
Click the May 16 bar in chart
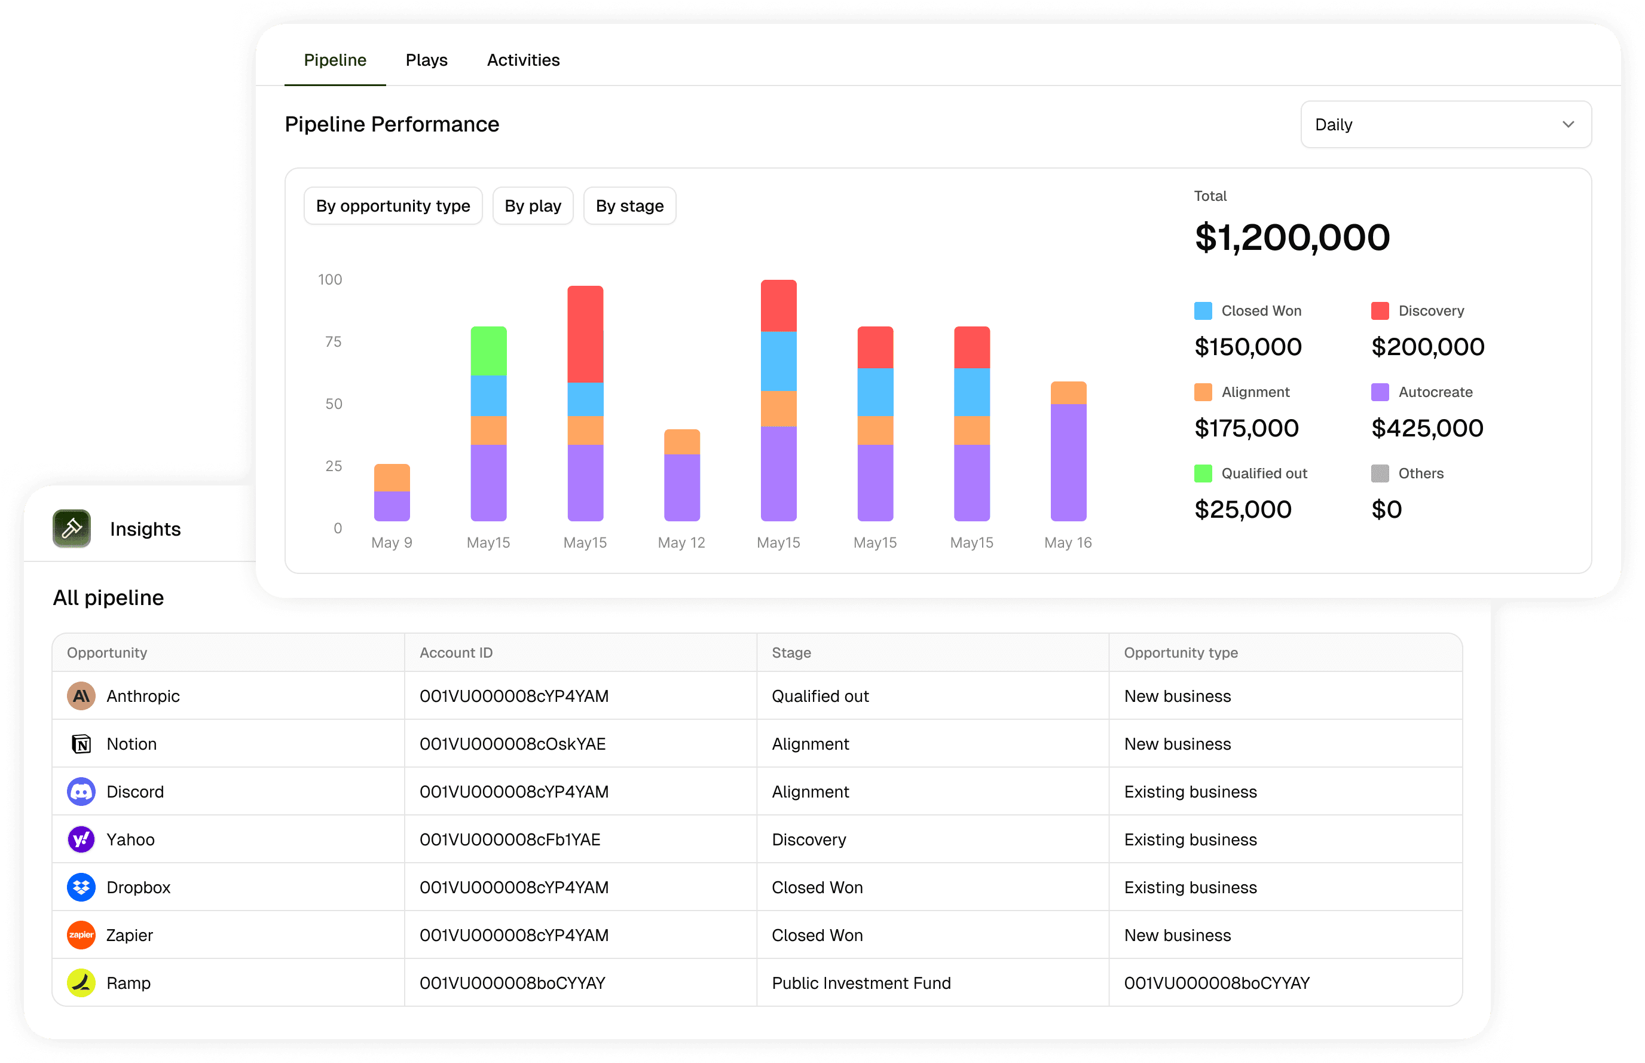[1068, 452]
